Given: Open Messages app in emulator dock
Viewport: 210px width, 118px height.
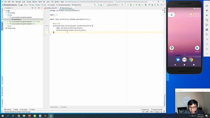Looking at the screenshot, I should pyautogui.click(x=178, y=60).
